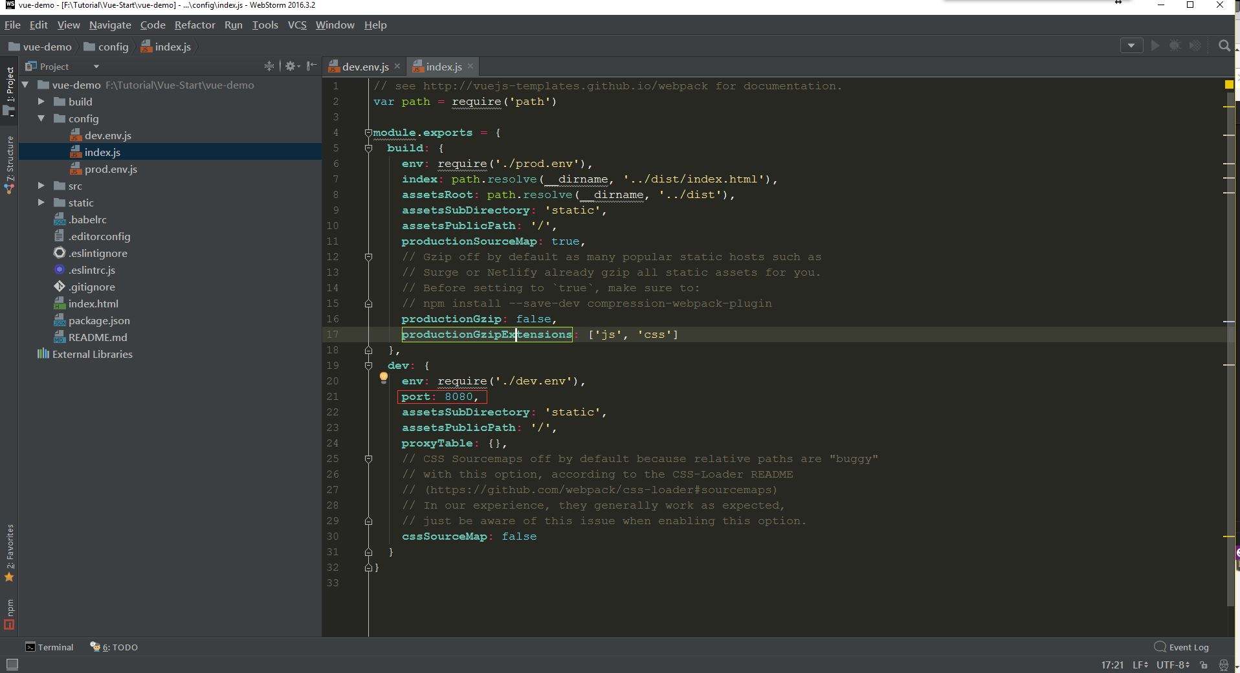Fold the dev block at line 19
This screenshot has width=1240, height=673.
[x=368, y=366]
